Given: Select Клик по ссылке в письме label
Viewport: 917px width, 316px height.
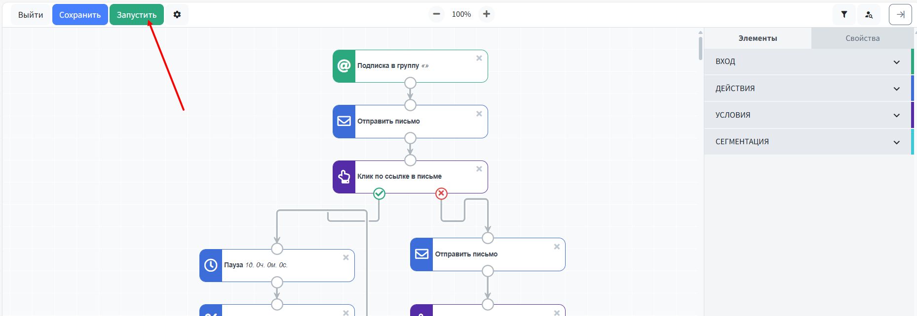Looking at the screenshot, I should click(x=399, y=176).
